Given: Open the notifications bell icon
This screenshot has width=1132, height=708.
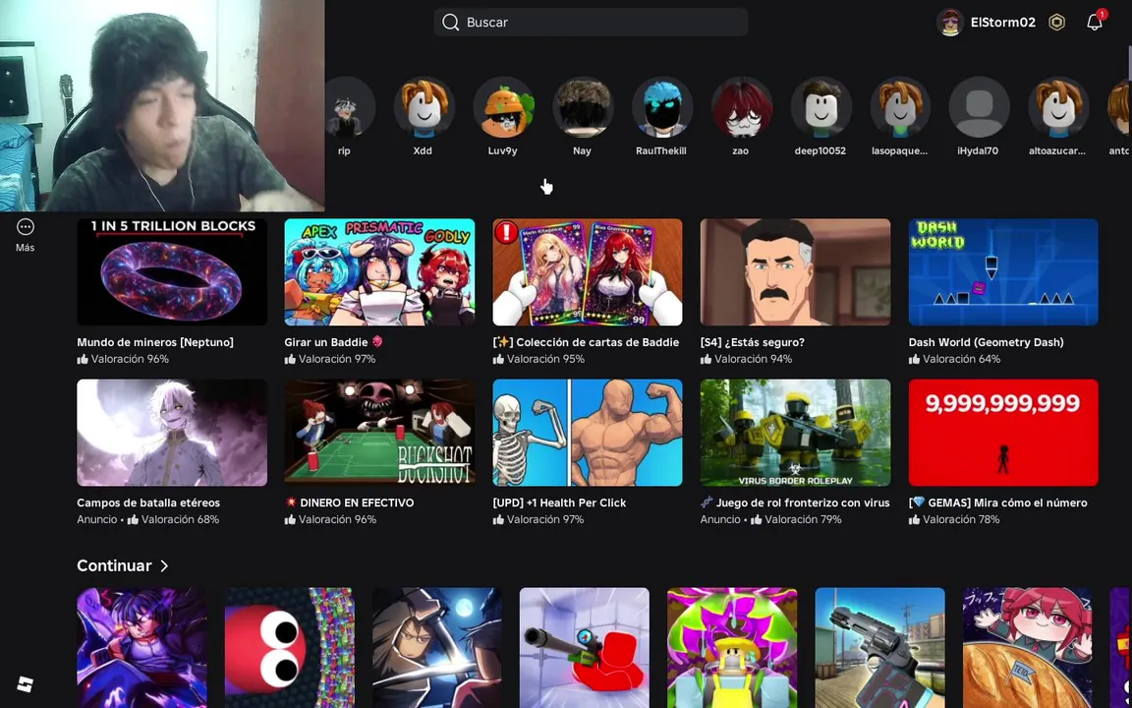Looking at the screenshot, I should pyautogui.click(x=1095, y=23).
